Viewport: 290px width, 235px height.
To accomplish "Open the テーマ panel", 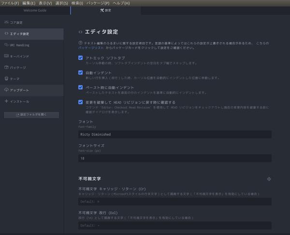I will (x=32, y=79).
